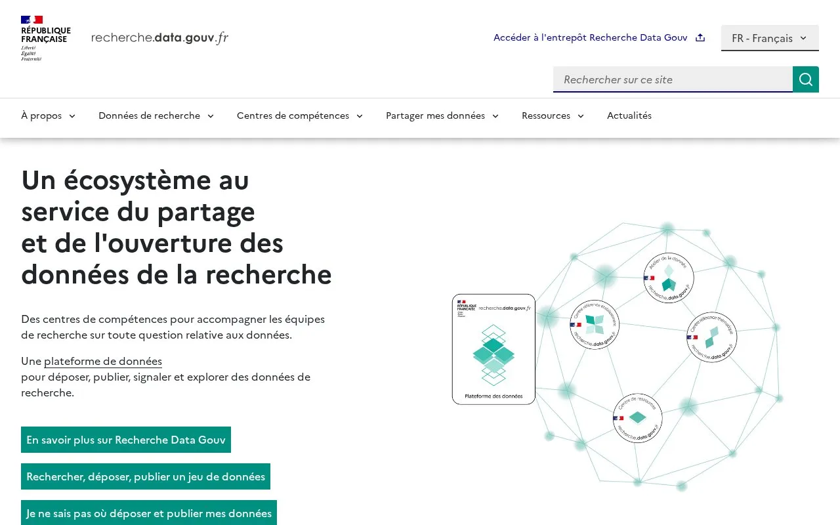Go to the Actualités page
The height and width of the screenshot is (525, 840).
(629, 115)
